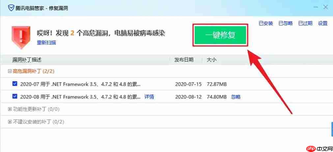
Task: Open the 已过期 expired patches link
Action: point(305,23)
